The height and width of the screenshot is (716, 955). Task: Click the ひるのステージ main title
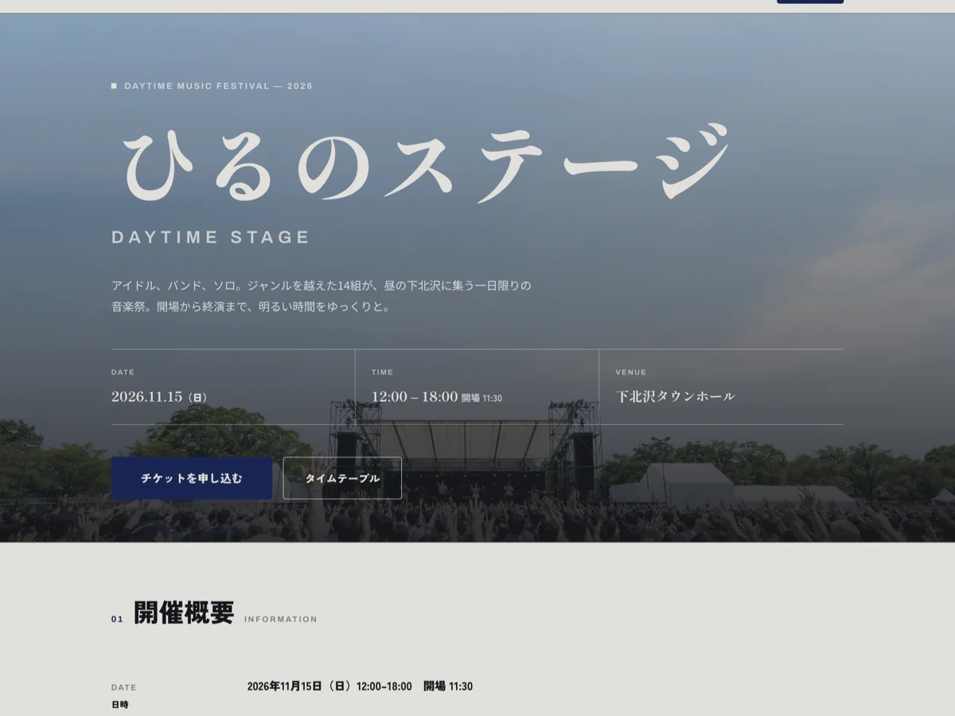[x=427, y=164]
